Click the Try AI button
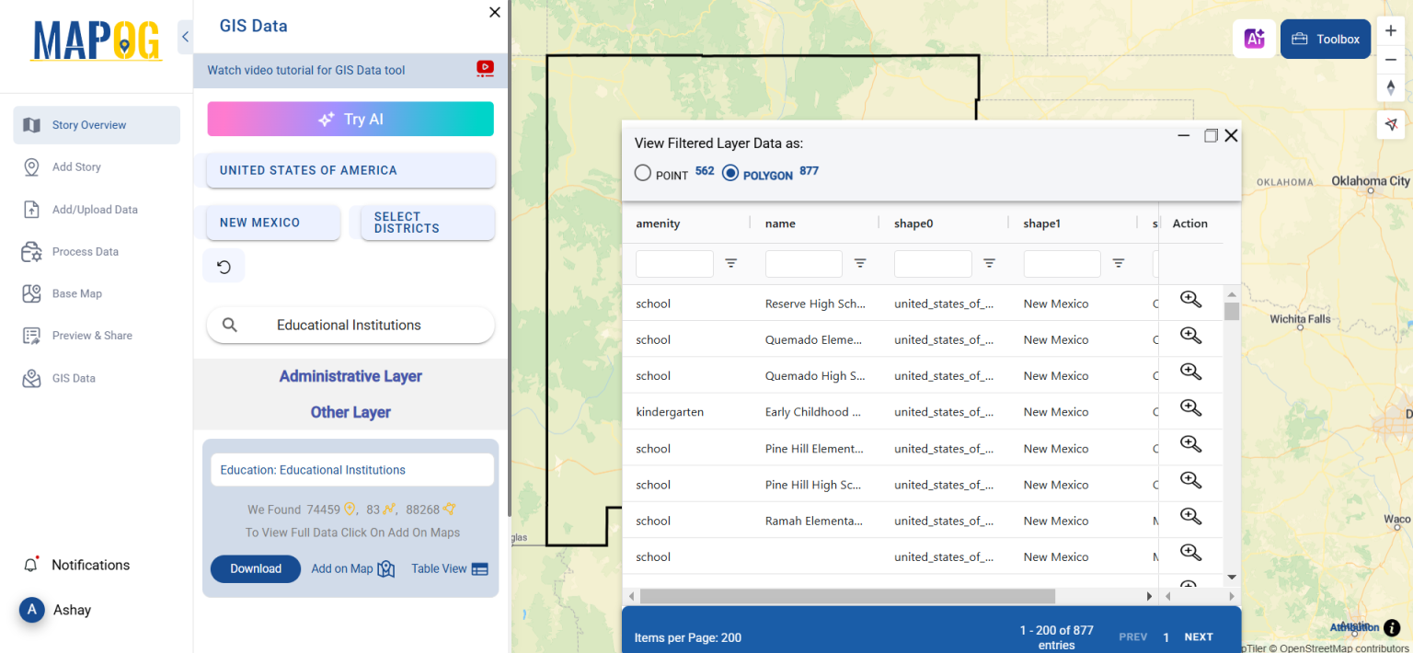Viewport: 1413px width, 653px height. click(350, 119)
